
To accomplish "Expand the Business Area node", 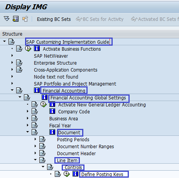I will (27, 118).
